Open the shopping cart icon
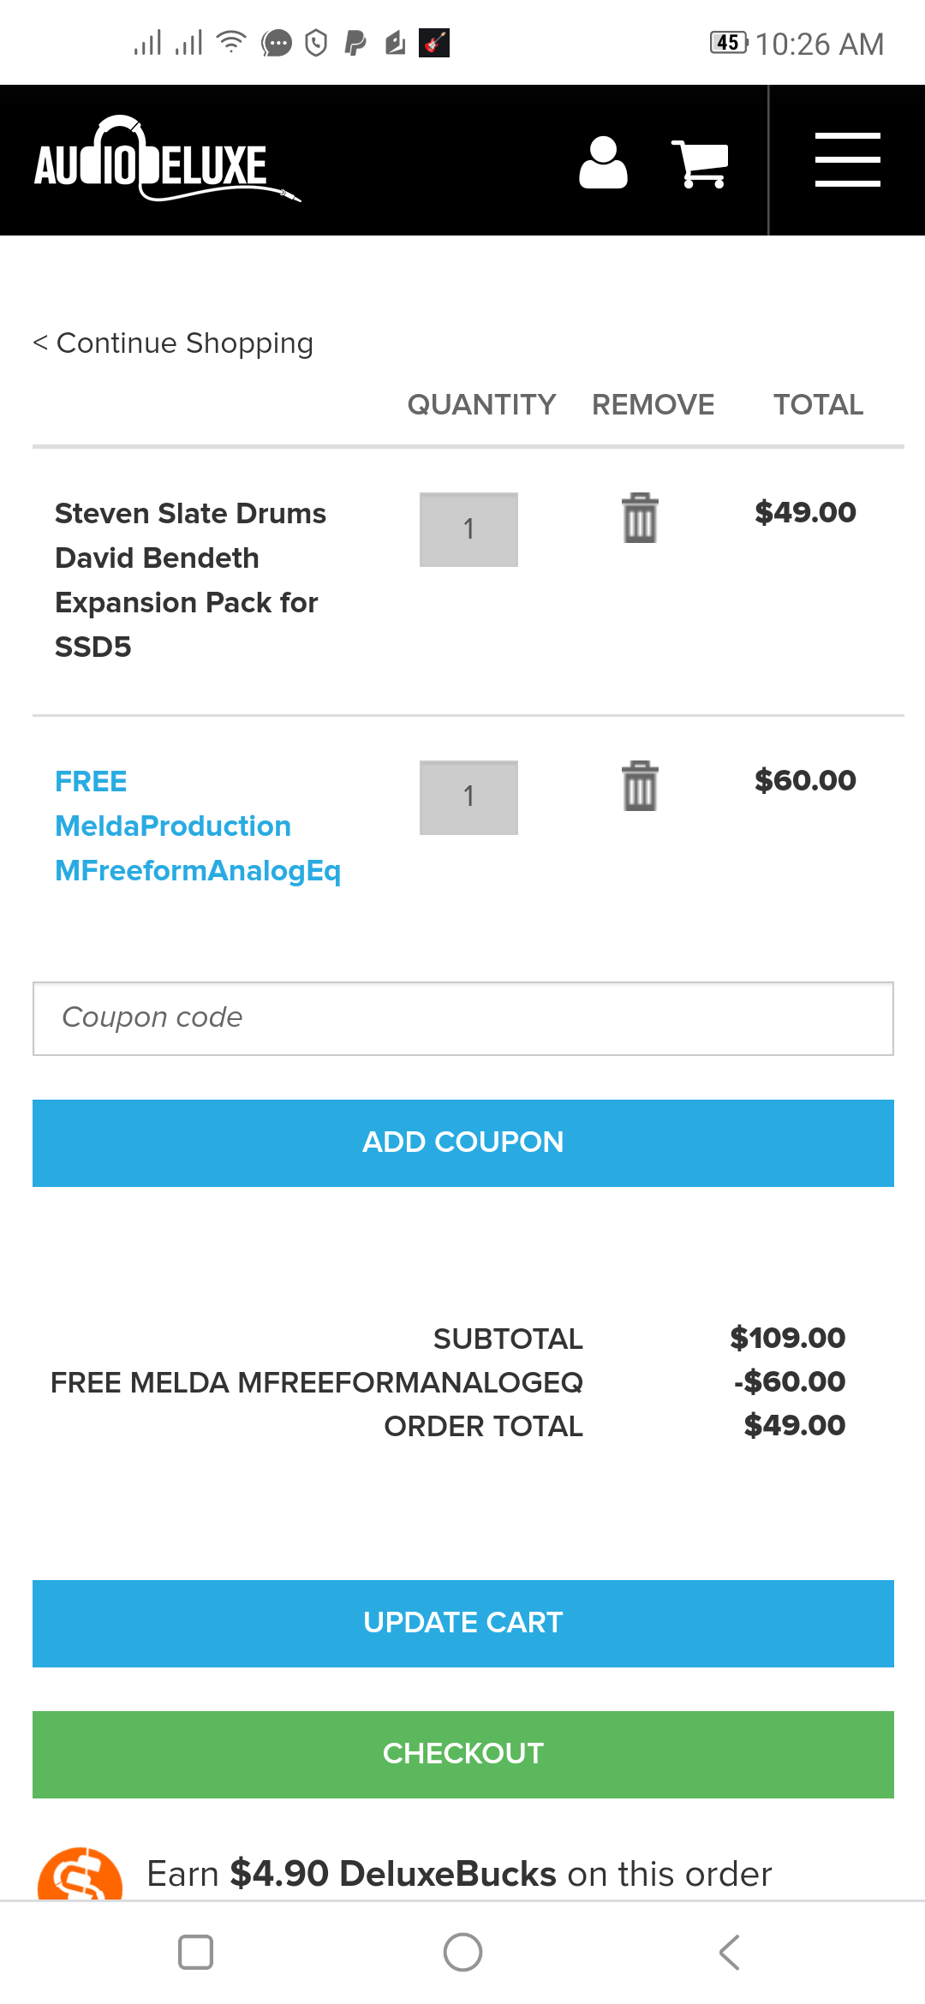The image size is (925, 2004). click(700, 163)
